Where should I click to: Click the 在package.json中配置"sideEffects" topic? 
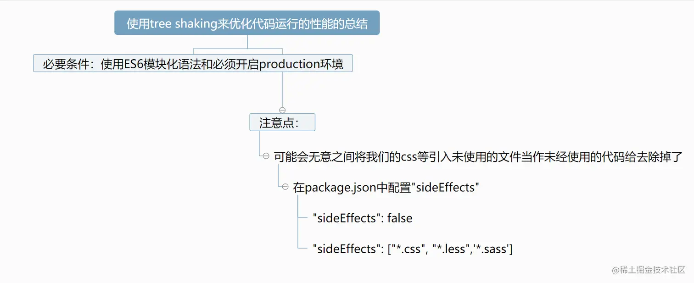coord(386,188)
